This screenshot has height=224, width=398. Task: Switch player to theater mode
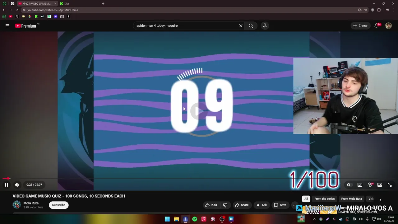tap(380, 185)
